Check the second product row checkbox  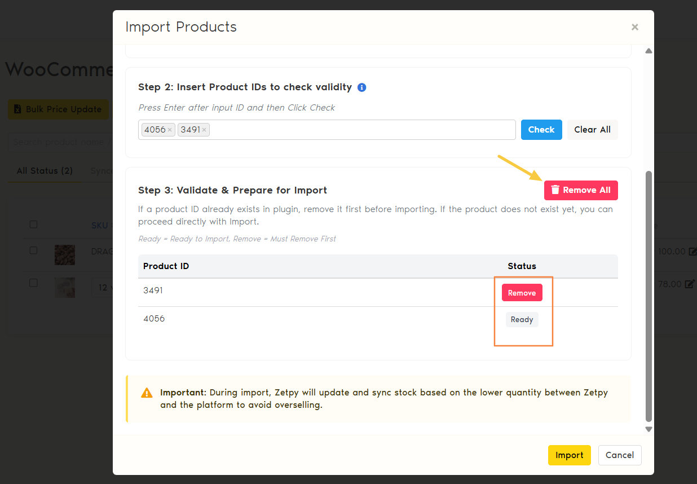[33, 283]
